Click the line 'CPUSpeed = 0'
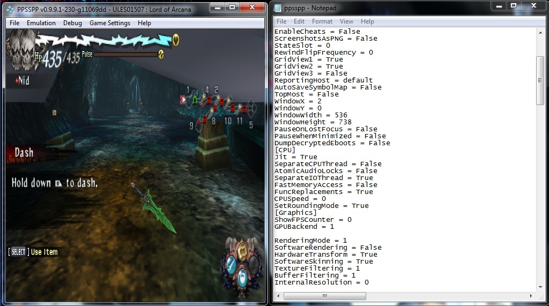This screenshot has width=549, height=306. pyautogui.click(x=300, y=198)
